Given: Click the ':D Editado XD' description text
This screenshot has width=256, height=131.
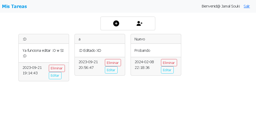Looking at the screenshot, I should (x=90, y=50).
